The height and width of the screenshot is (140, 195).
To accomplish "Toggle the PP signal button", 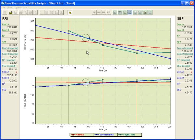I will tap(109, 13).
